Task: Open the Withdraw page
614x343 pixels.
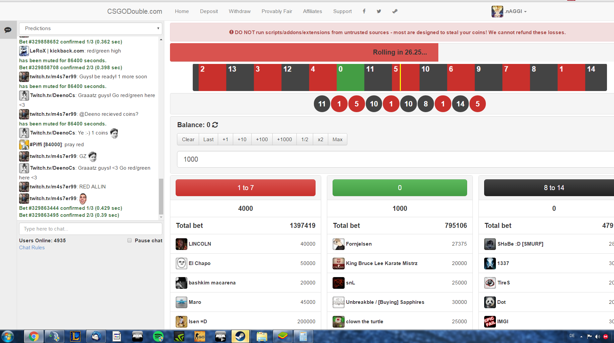Action: coord(240,11)
